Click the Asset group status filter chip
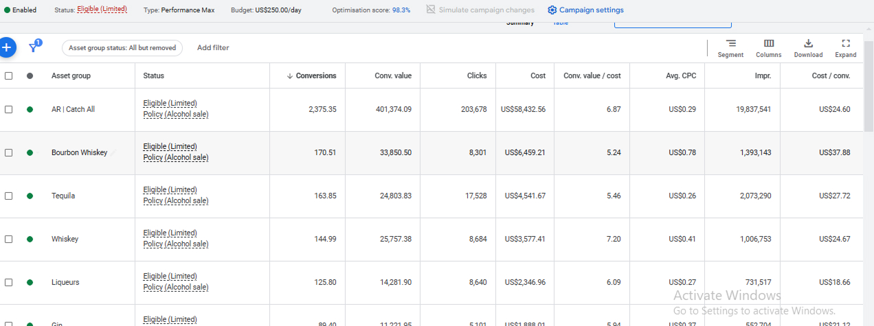 122,48
